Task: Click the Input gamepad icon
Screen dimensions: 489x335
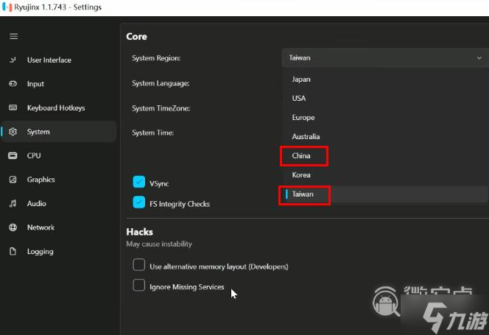Action: point(13,84)
